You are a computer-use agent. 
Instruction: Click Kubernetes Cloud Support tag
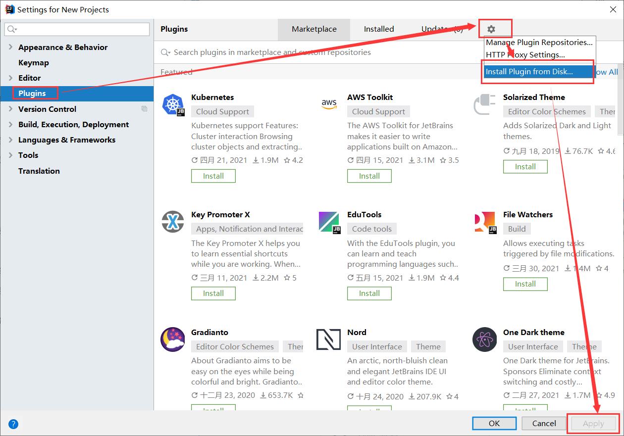pos(223,111)
